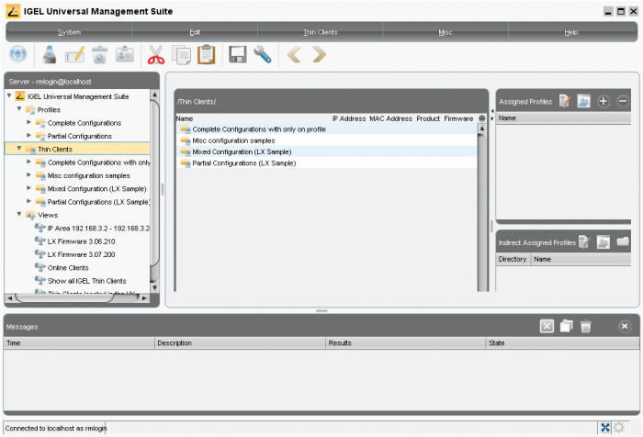
Task: Sort by the Product column header
Action: point(428,118)
